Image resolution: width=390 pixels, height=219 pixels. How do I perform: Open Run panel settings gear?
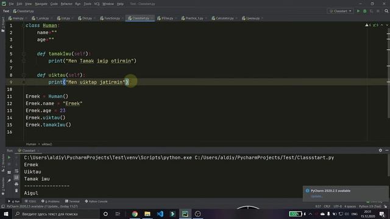point(380,150)
